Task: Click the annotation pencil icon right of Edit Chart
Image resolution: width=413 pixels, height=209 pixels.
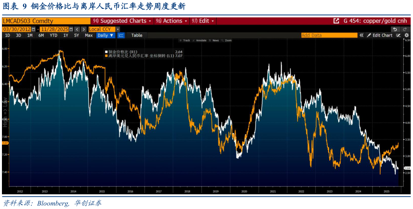Action: coord(398,35)
